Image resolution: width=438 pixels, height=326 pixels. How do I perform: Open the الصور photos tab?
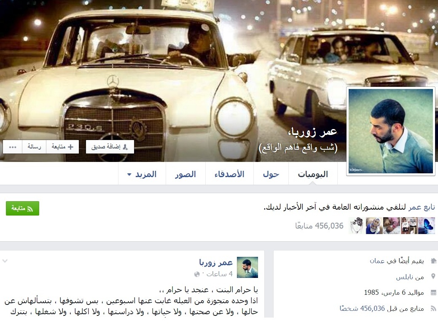point(185,174)
